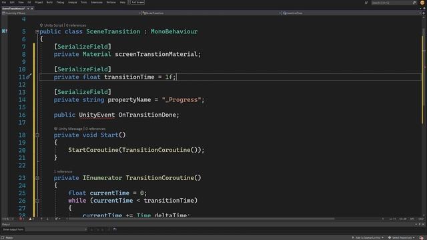
Task: Open the View menu
Action: tap(21, 2)
